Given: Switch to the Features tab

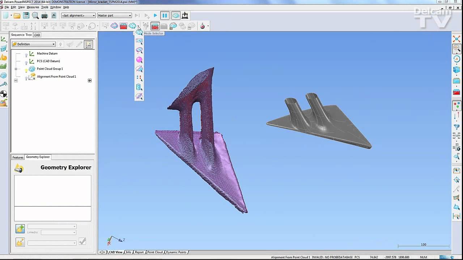Looking at the screenshot, I should 18,157.
